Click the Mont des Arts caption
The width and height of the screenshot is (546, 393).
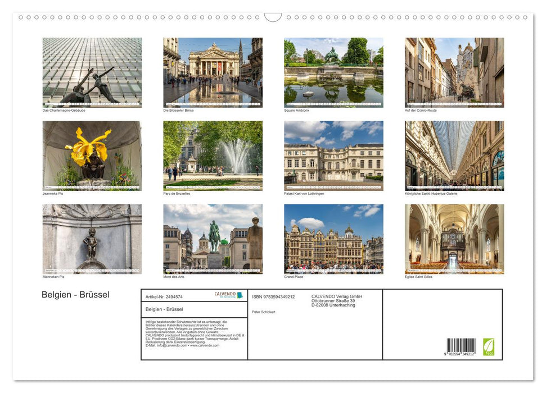[174, 277]
